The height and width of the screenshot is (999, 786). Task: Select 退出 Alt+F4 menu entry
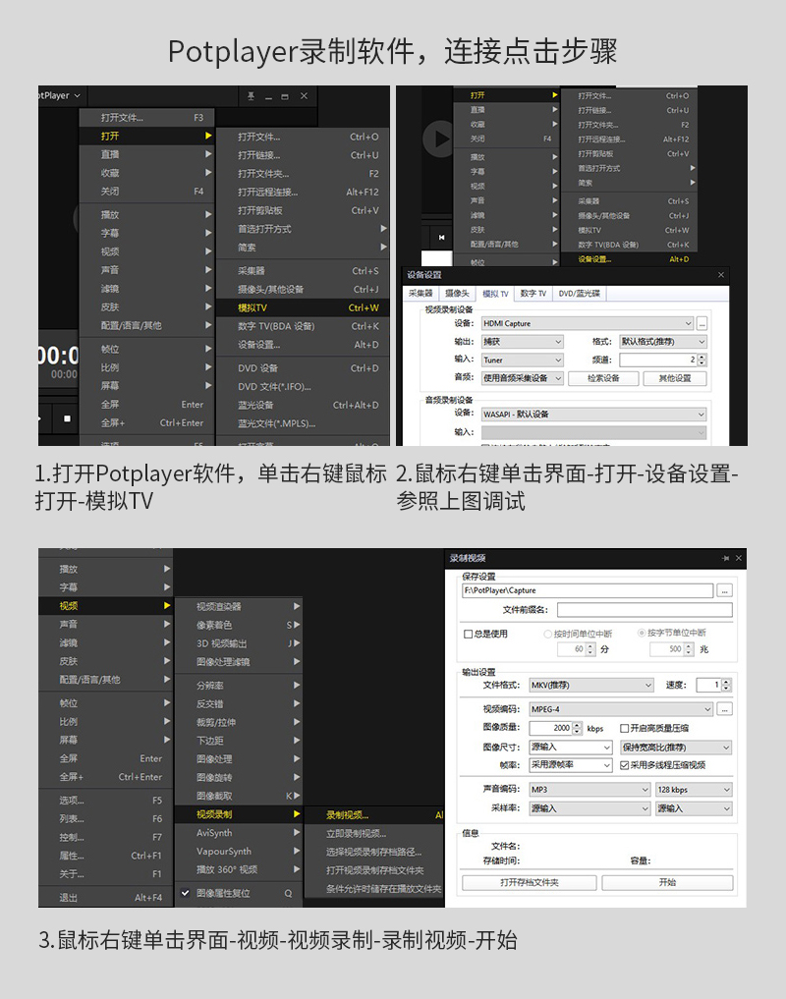[x=106, y=898]
